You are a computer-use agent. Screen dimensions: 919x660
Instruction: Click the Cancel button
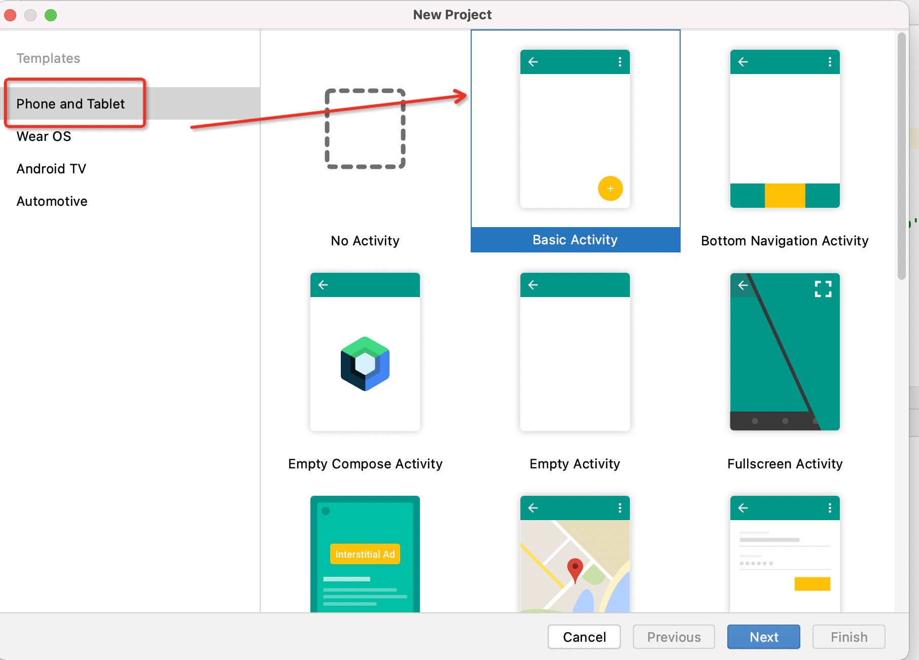[584, 637]
